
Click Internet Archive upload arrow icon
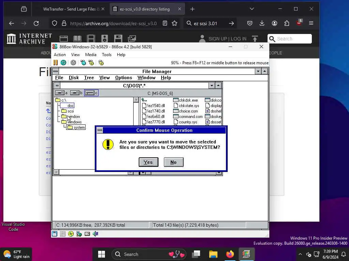(255, 39)
